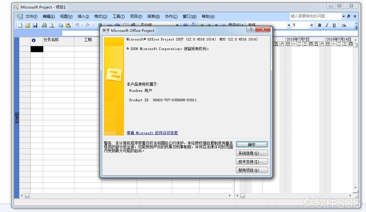Copy selection using the copy icon
This screenshot has height=212, width=366.
[x=60, y=25]
